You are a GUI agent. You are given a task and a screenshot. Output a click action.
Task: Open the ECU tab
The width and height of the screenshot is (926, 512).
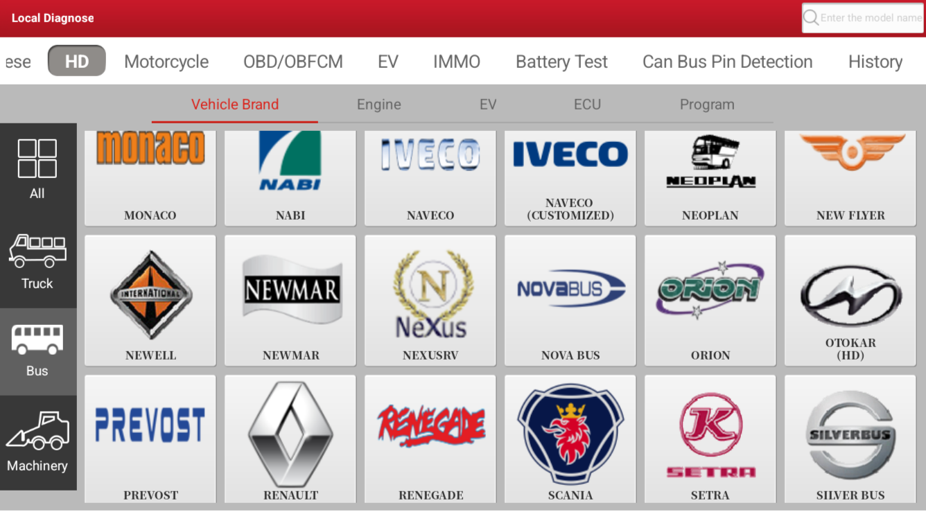tap(587, 104)
